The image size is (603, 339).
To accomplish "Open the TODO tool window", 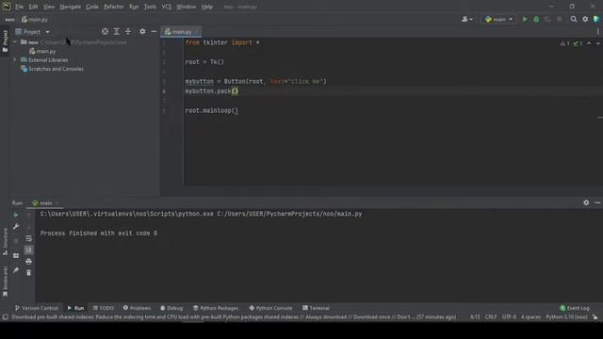I will coord(104,308).
